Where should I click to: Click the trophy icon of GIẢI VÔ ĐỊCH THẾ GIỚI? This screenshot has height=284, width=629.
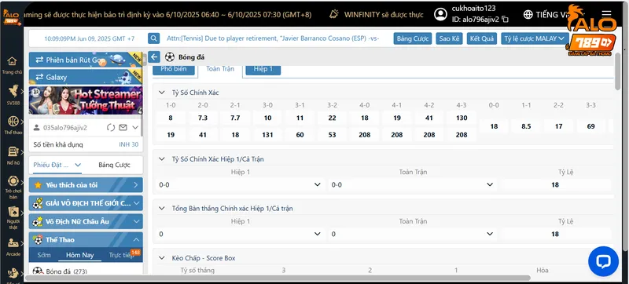(x=38, y=203)
